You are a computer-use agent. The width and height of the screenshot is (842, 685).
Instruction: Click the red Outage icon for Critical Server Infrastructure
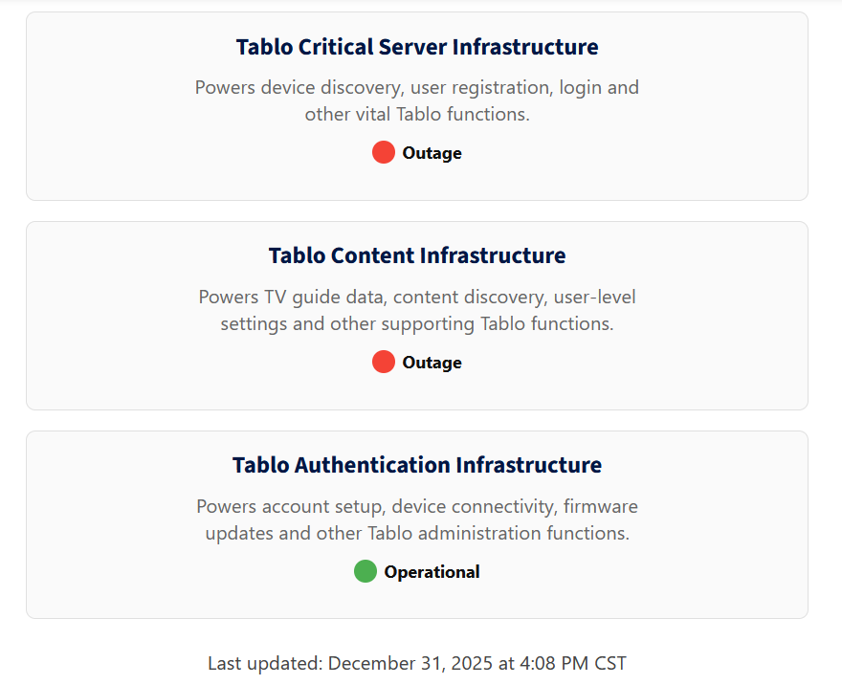383,152
